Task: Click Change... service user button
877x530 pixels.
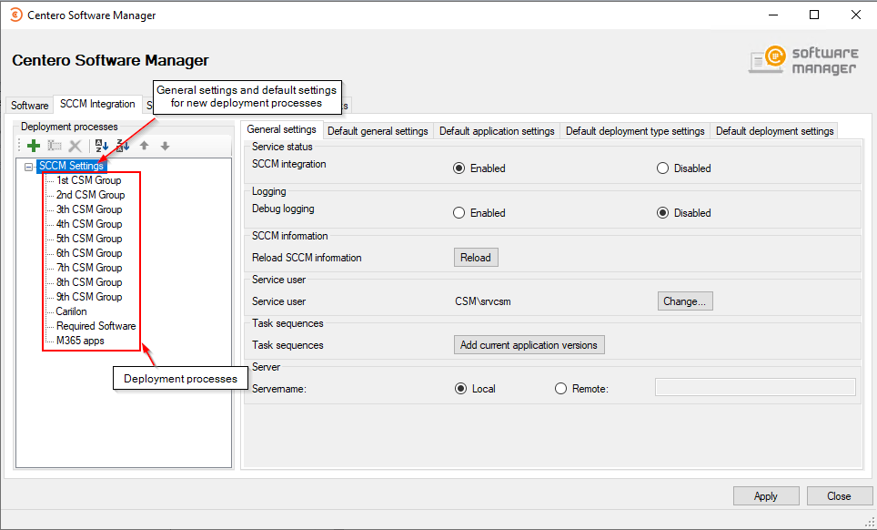Action: pos(685,301)
